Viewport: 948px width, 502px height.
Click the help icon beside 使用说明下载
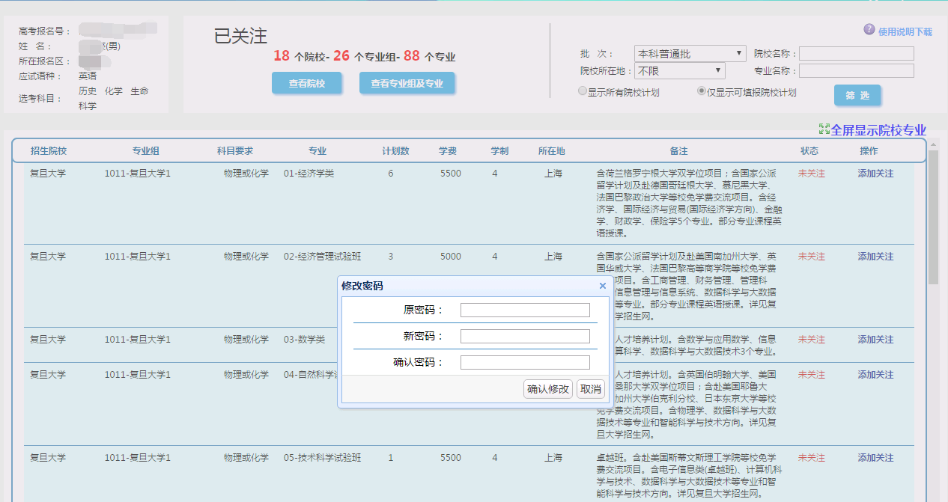[x=869, y=29]
